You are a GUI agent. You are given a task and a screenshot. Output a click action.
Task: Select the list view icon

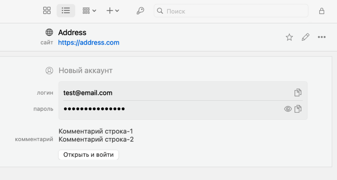pos(66,10)
